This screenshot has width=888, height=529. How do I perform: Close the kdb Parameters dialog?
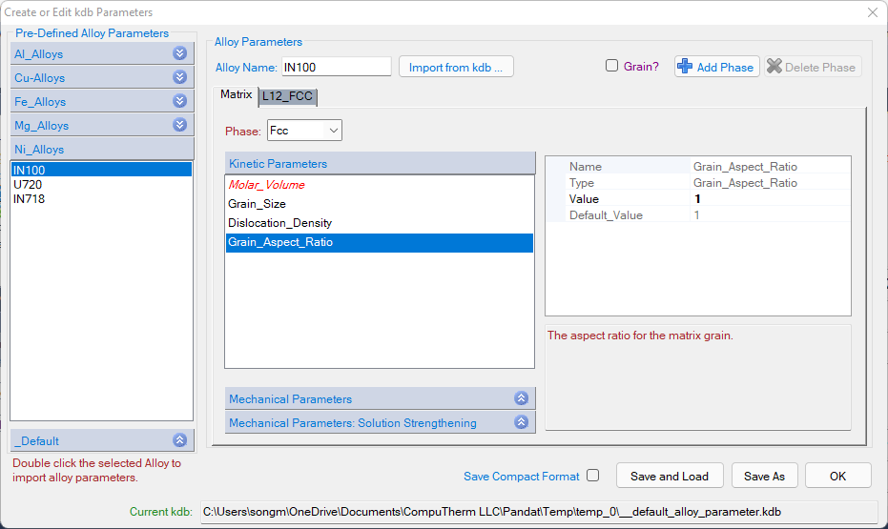tap(872, 12)
